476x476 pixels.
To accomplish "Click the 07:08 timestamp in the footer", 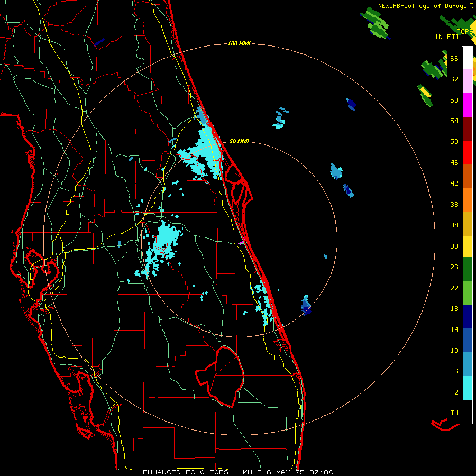I will (x=321, y=472).
